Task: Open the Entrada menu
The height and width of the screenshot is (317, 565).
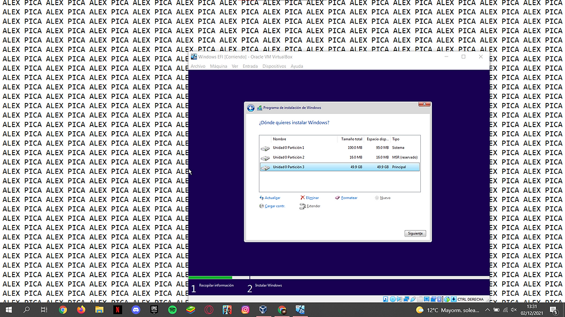Action: click(x=250, y=66)
